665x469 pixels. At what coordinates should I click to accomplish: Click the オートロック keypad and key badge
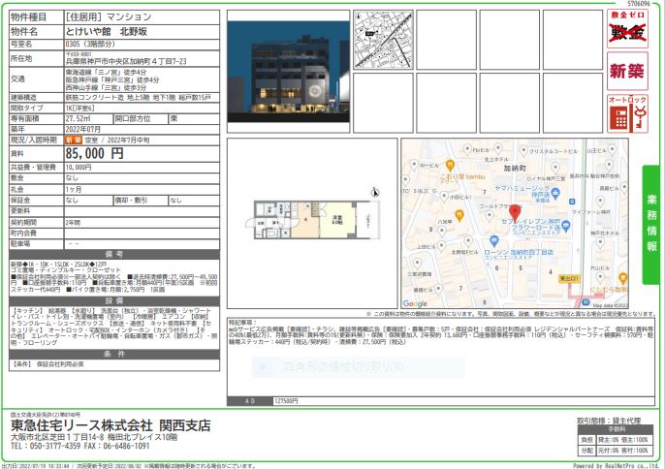tap(627, 113)
